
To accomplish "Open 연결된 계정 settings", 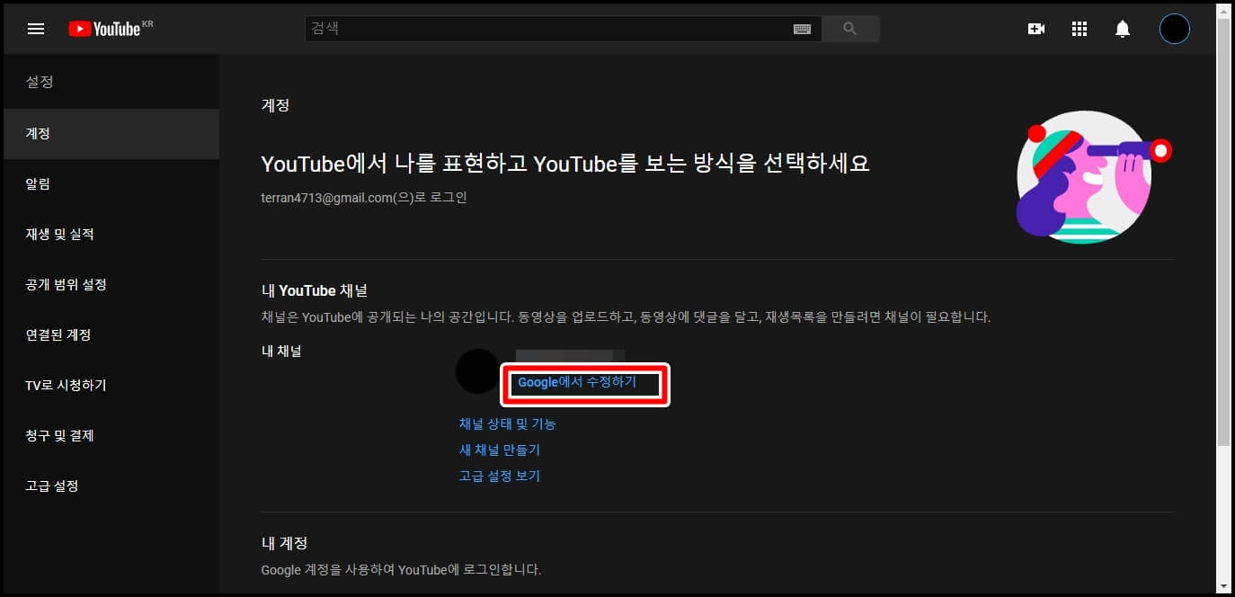I will 111,335.
